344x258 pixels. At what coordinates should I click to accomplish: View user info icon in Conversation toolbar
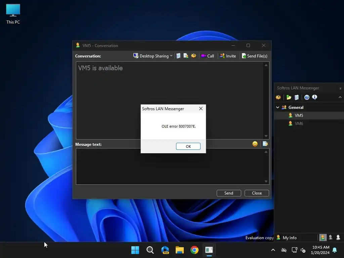pos(186,56)
